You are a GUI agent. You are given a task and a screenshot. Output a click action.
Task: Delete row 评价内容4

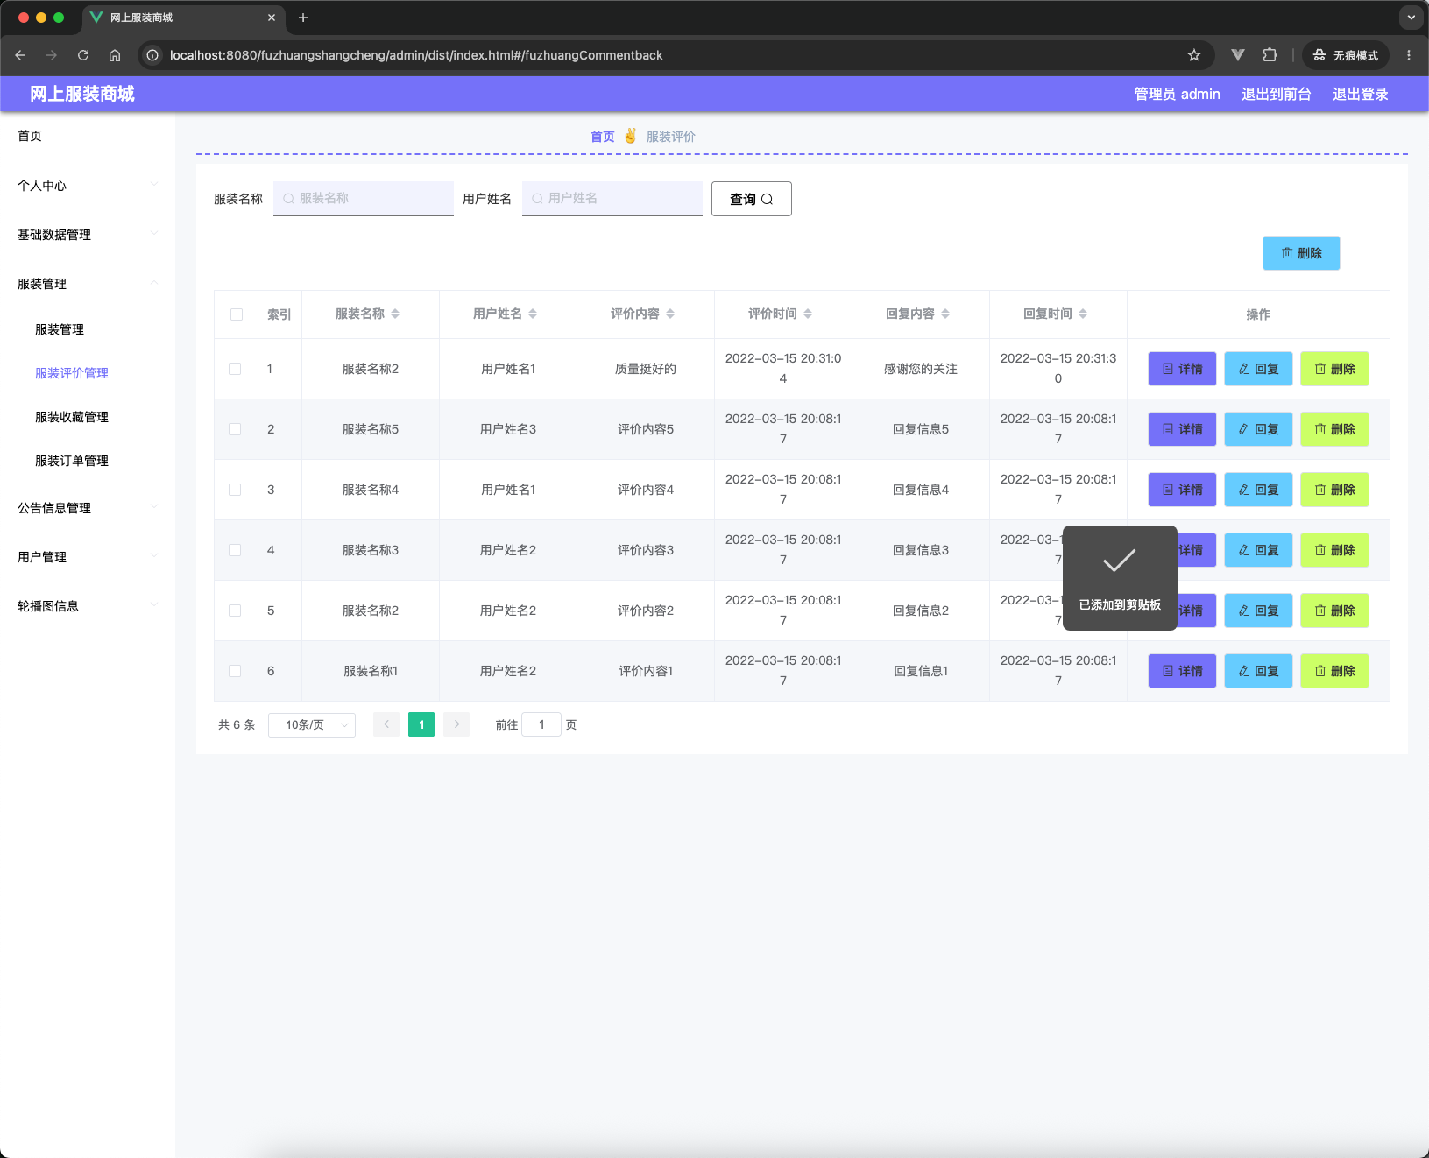click(1334, 490)
